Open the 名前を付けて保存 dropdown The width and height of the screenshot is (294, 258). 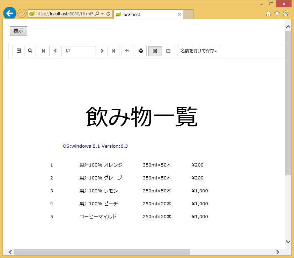tap(199, 51)
